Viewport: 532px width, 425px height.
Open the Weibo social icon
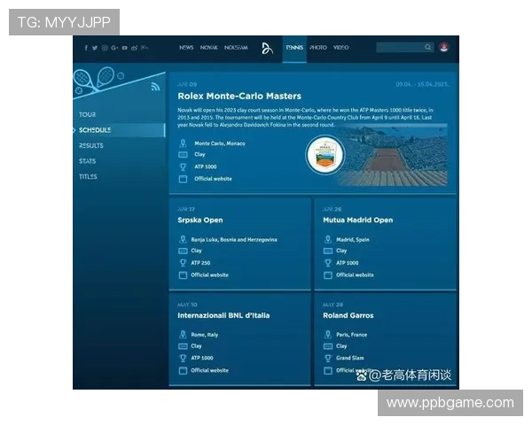[x=135, y=48]
